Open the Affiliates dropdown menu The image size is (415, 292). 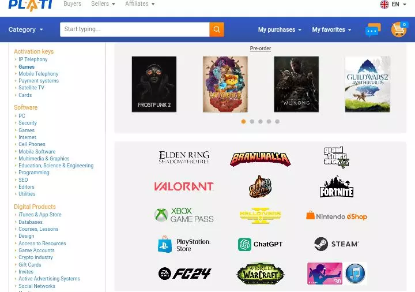(139, 3)
